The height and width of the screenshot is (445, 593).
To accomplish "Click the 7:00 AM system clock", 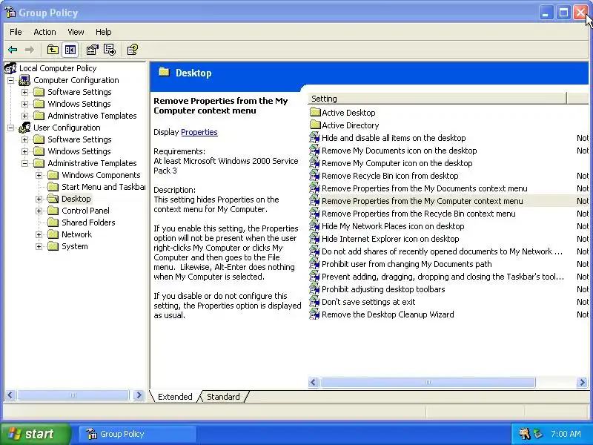I will [x=566, y=434].
